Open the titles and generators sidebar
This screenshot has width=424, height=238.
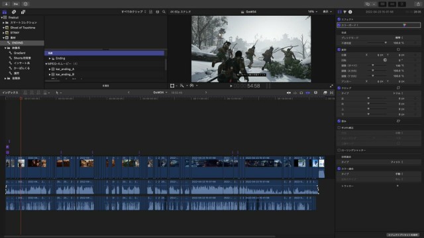click(x=23, y=12)
